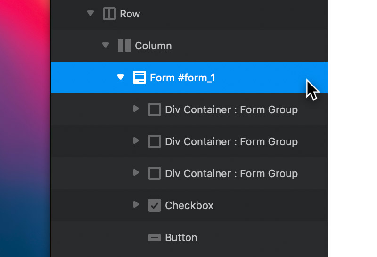The image size is (377, 257).
Task: Expand the first Div Container : Form Group
Action: tap(136, 109)
